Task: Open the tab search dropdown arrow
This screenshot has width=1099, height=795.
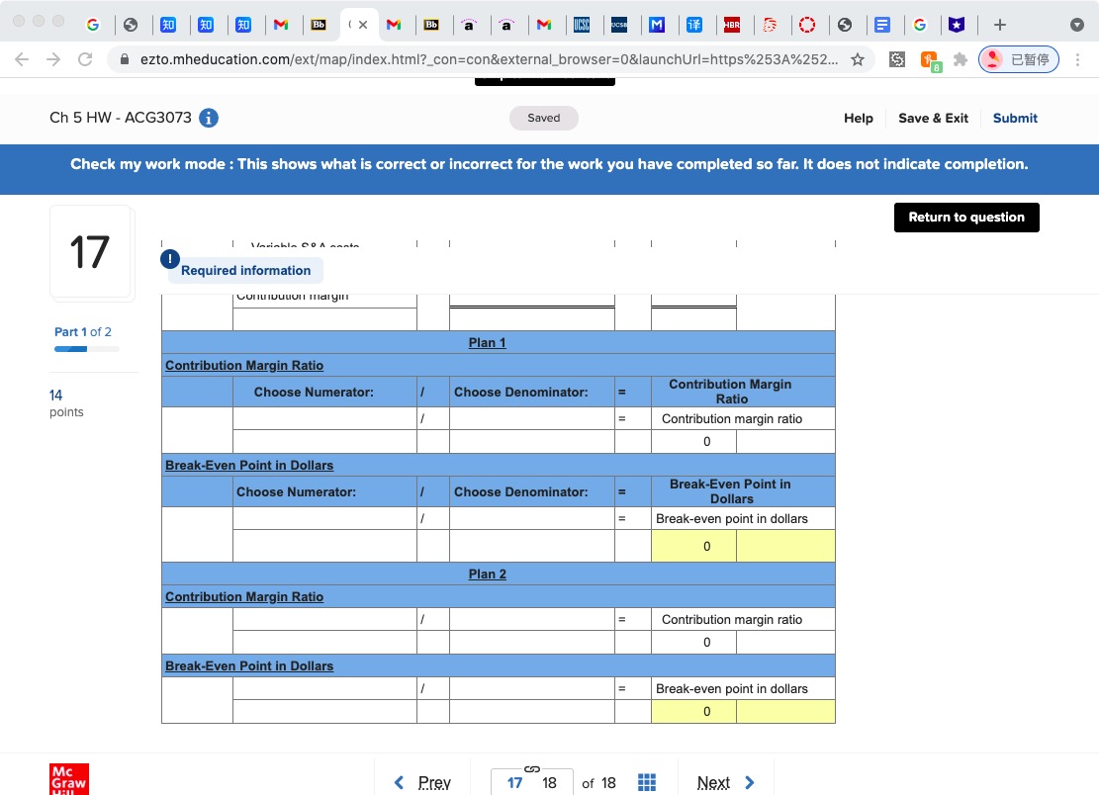Action: tap(1077, 26)
